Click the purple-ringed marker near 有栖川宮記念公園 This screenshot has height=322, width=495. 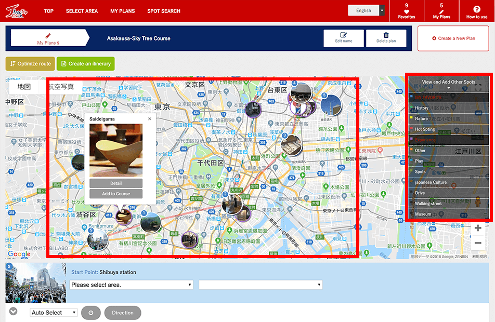pos(189,240)
